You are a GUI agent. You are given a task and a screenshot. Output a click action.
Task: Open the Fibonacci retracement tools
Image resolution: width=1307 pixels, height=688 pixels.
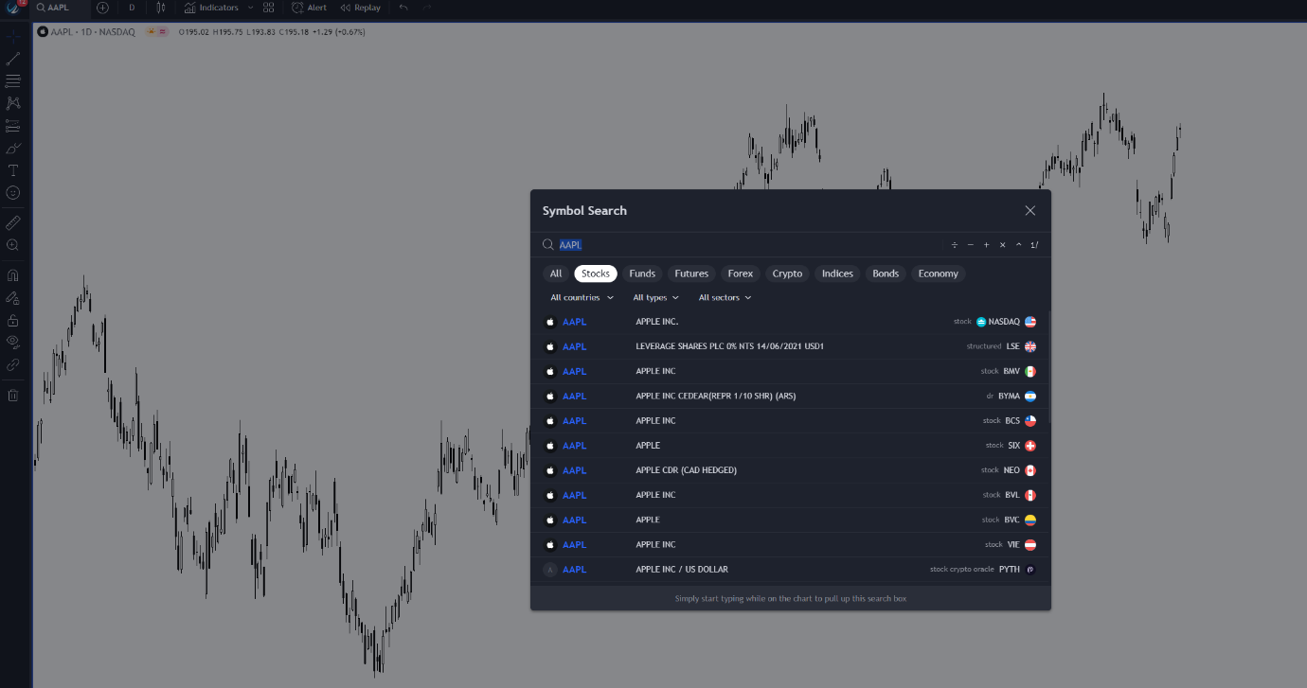(x=13, y=80)
